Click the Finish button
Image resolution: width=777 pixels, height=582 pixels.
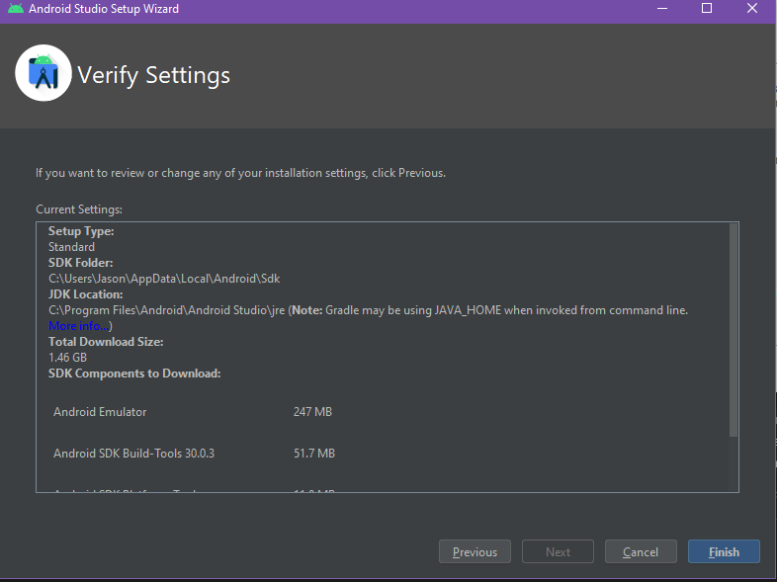tap(724, 551)
